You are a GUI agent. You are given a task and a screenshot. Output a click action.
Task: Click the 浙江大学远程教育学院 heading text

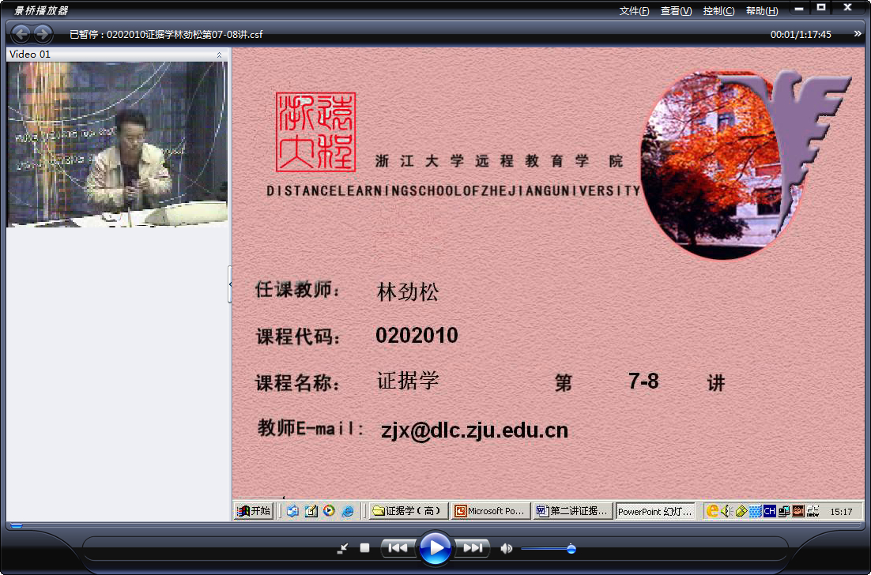click(499, 161)
